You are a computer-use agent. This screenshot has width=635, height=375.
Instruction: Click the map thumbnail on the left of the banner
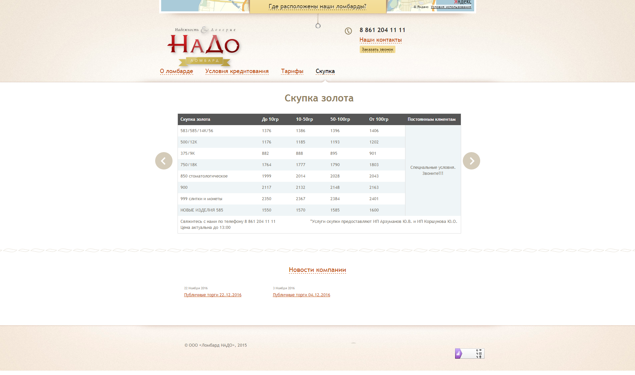tap(205, 6)
